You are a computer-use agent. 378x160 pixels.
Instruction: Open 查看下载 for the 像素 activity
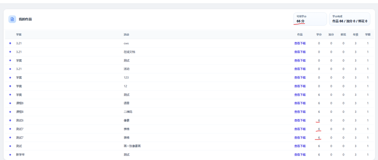[300, 120]
